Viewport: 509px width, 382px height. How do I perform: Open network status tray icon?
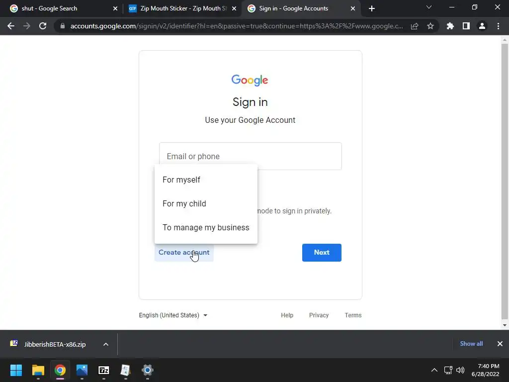448,370
